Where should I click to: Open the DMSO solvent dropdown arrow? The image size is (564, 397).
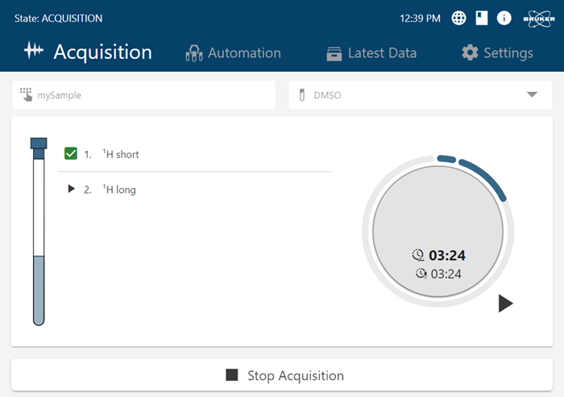[x=532, y=94]
